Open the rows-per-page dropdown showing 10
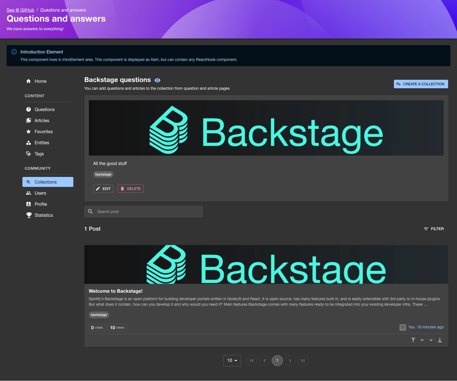 (x=232, y=361)
